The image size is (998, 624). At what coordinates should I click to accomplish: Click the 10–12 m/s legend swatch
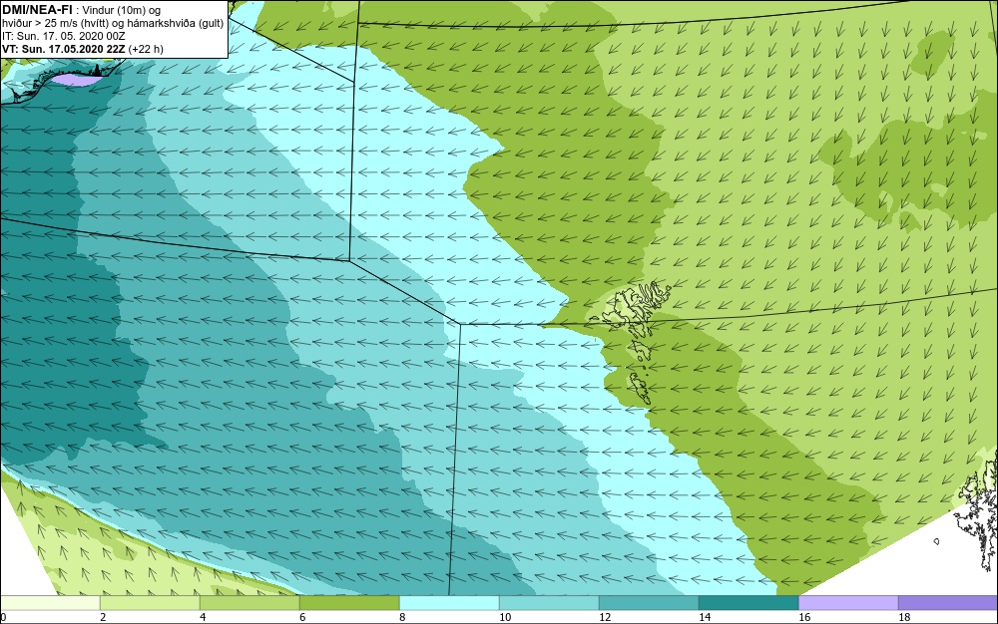pos(549,603)
